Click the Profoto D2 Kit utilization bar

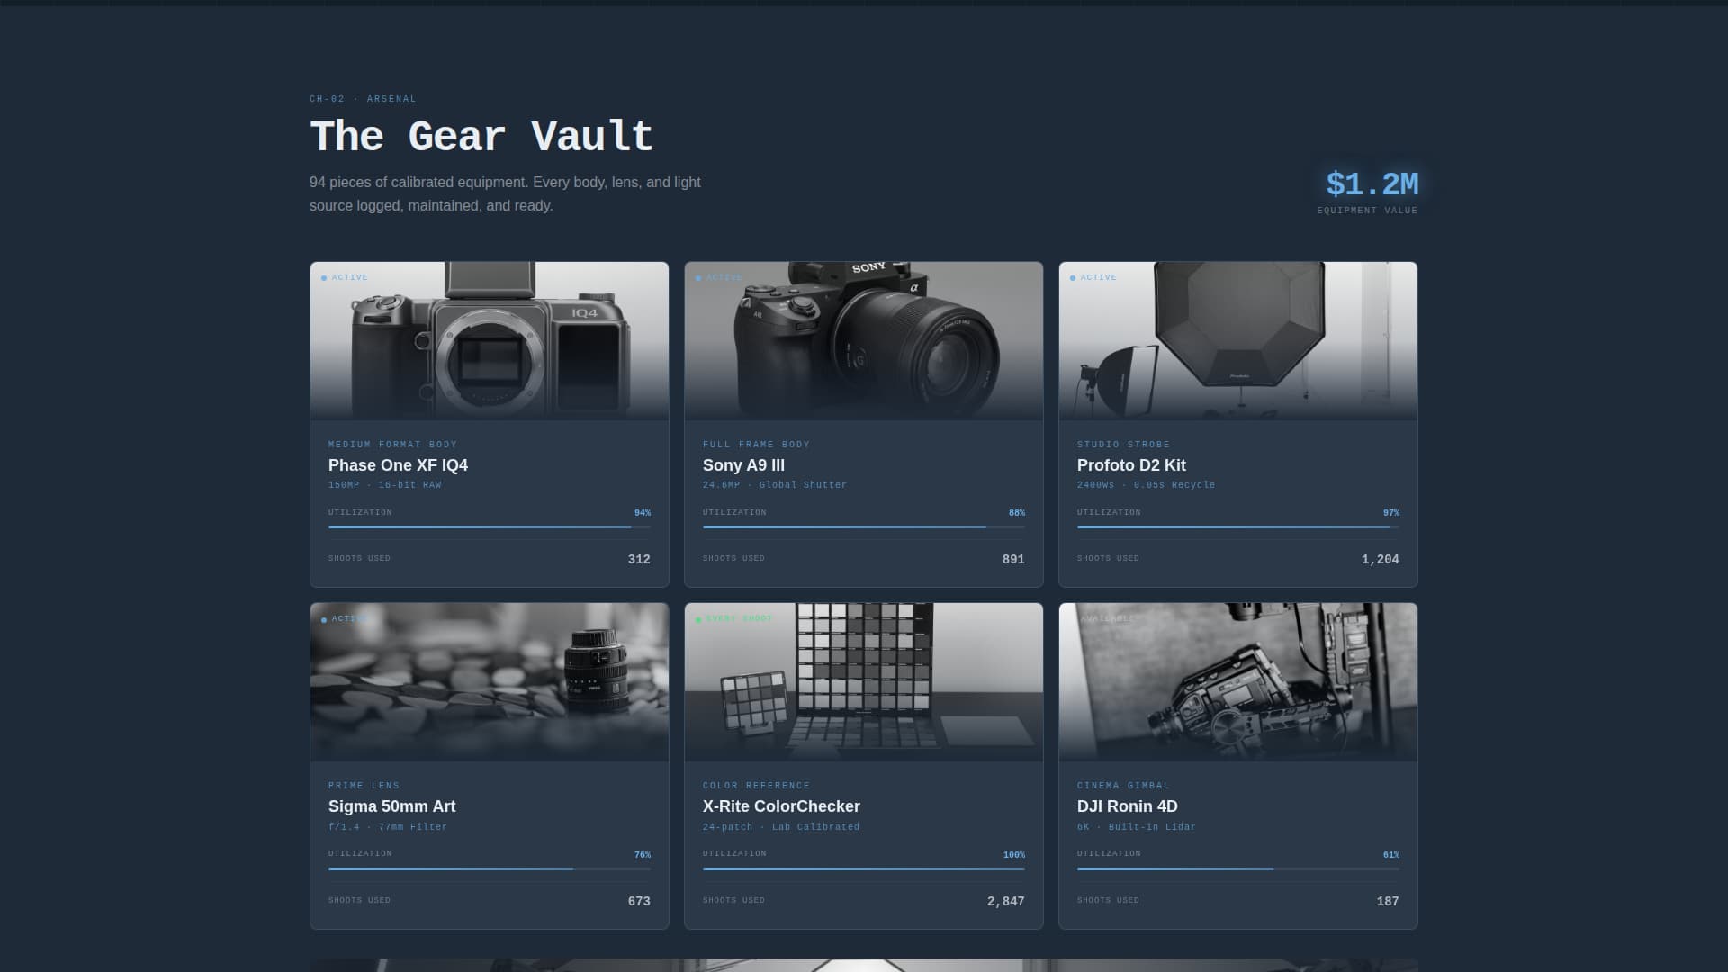(1238, 527)
